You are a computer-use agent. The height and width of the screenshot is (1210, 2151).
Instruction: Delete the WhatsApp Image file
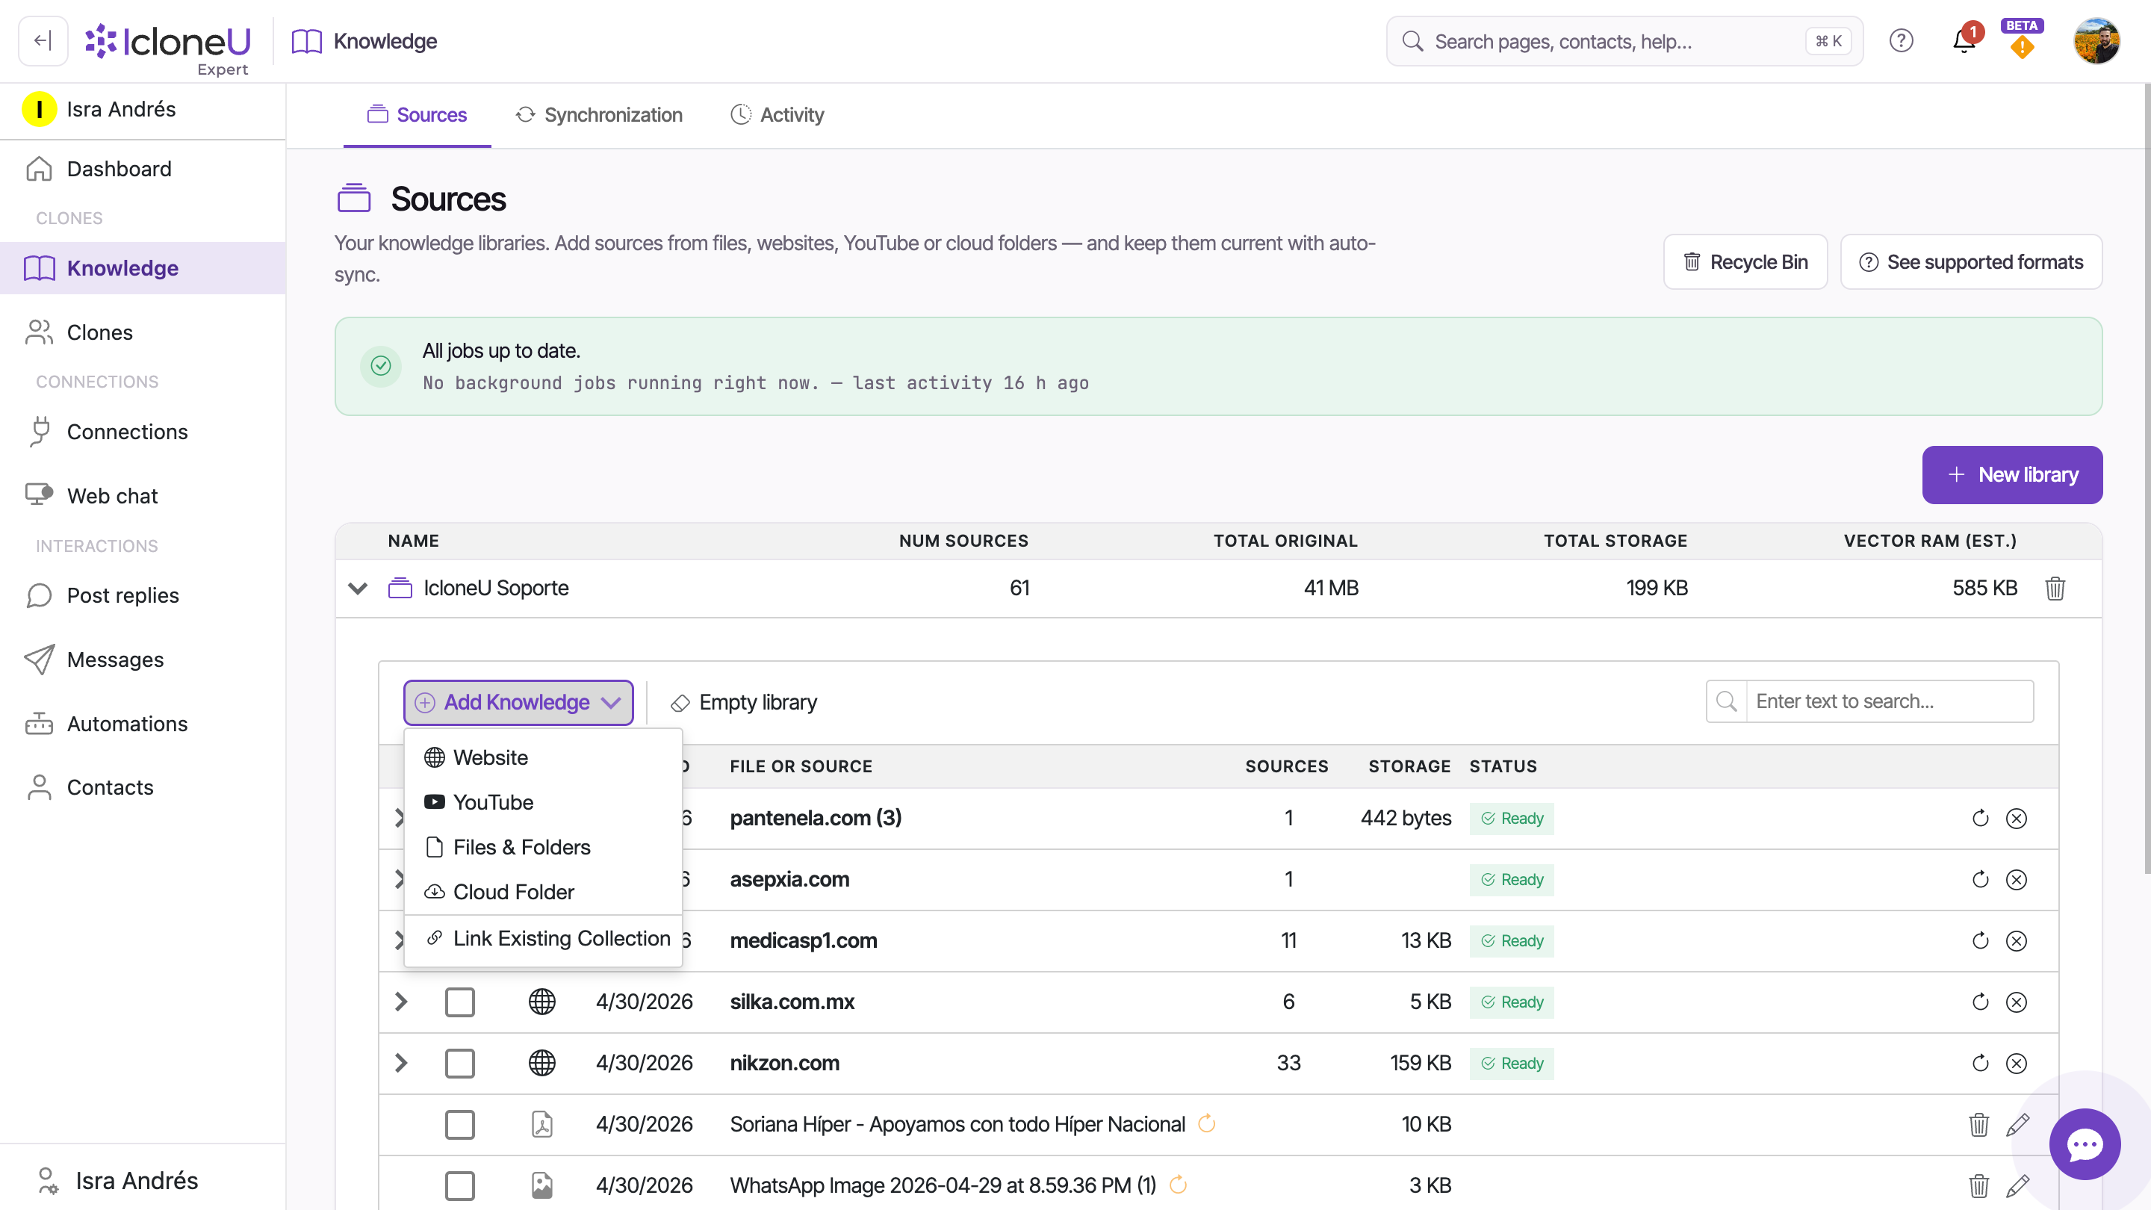tap(1978, 1186)
